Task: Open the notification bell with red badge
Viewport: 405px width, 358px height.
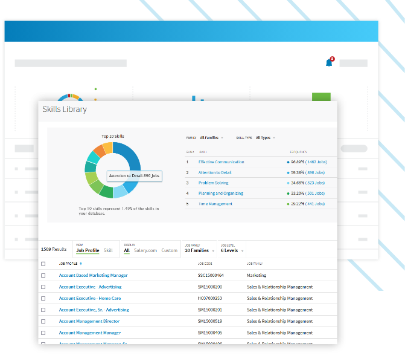Action: [x=329, y=62]
